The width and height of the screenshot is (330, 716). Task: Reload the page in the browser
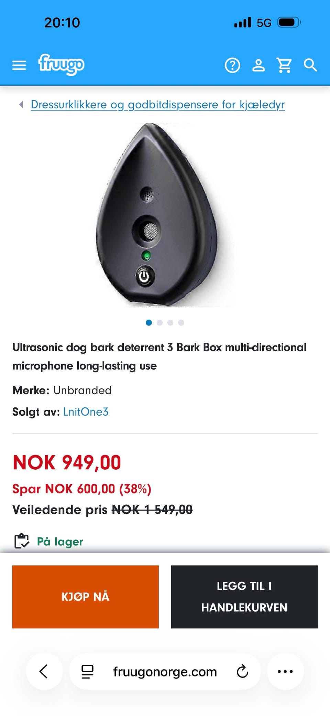tap(242, 671)
